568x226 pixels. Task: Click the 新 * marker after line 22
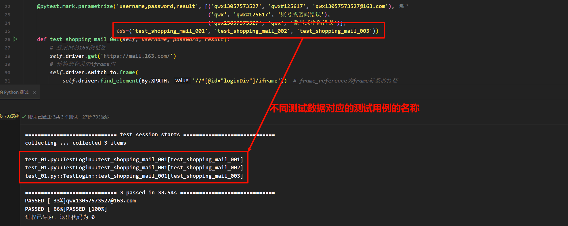(x=404, y=6)
